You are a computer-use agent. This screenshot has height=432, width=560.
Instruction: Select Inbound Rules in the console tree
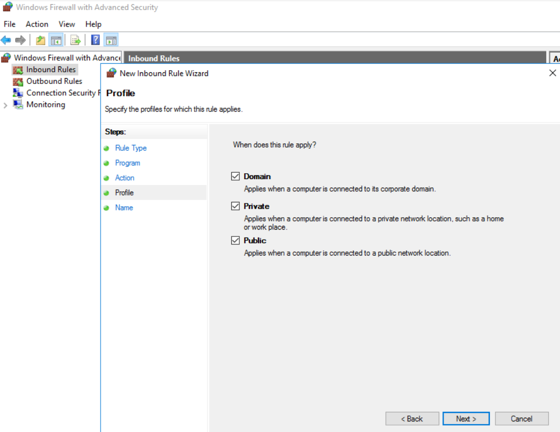click(x=51, y=70)
